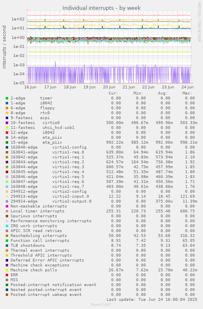Click the graph title 'Individual interrupts - by week'
The image size is (203, 309).
click(x=101, y=8)
